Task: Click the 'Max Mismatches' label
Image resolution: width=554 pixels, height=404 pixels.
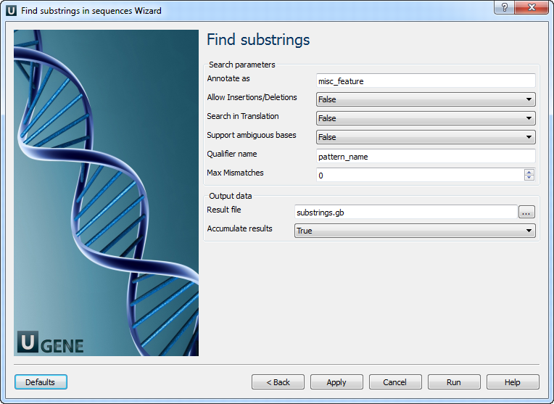Action: pyautogui.click(x=236, y=173)
